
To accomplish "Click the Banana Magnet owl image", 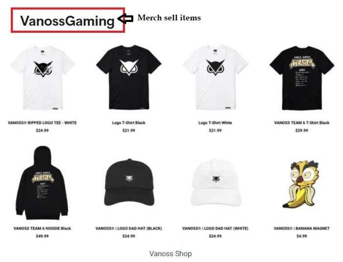I will [x=301, y=184].
